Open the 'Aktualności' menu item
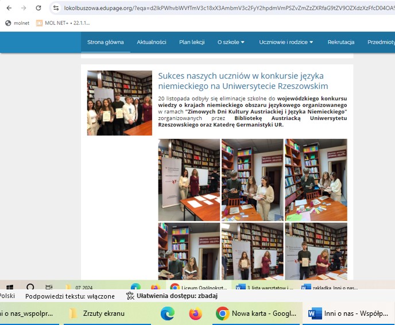Screen dimensions: 395x325 click(152, 42)
